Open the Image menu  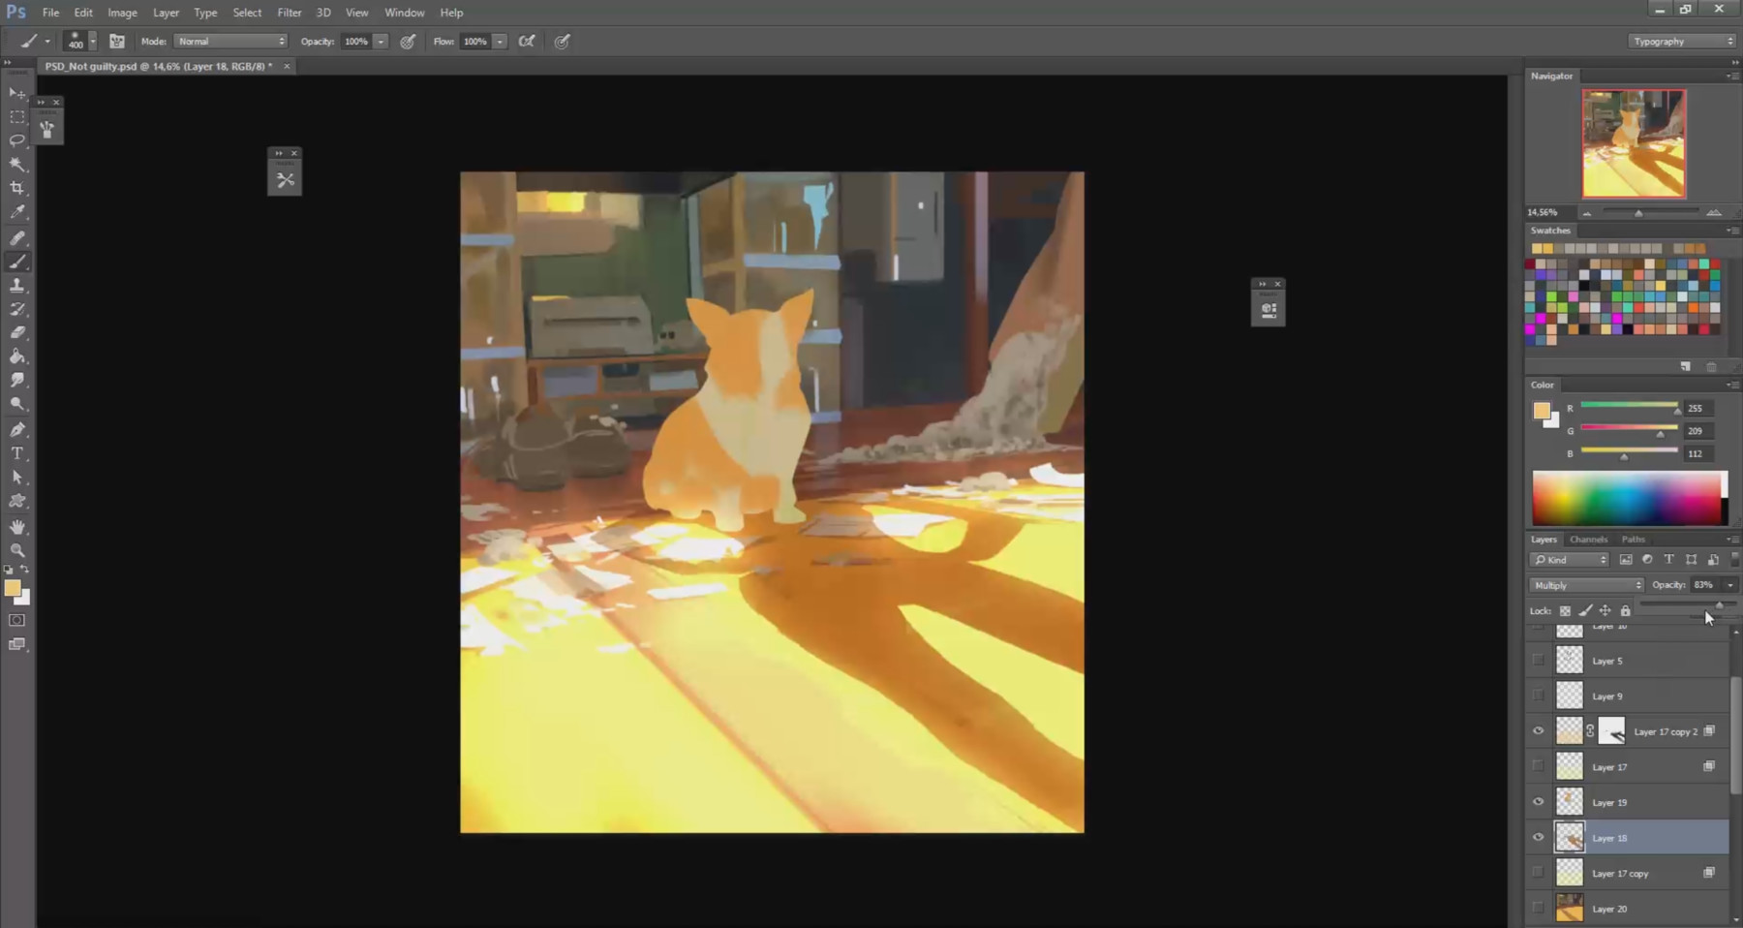[x=122, y=13]
